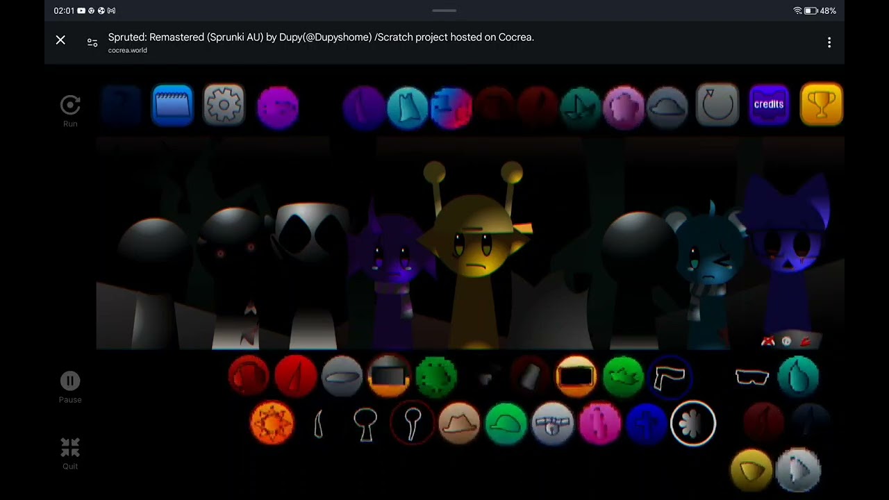Pick the dim dark-red spike icon

[763, 422]
